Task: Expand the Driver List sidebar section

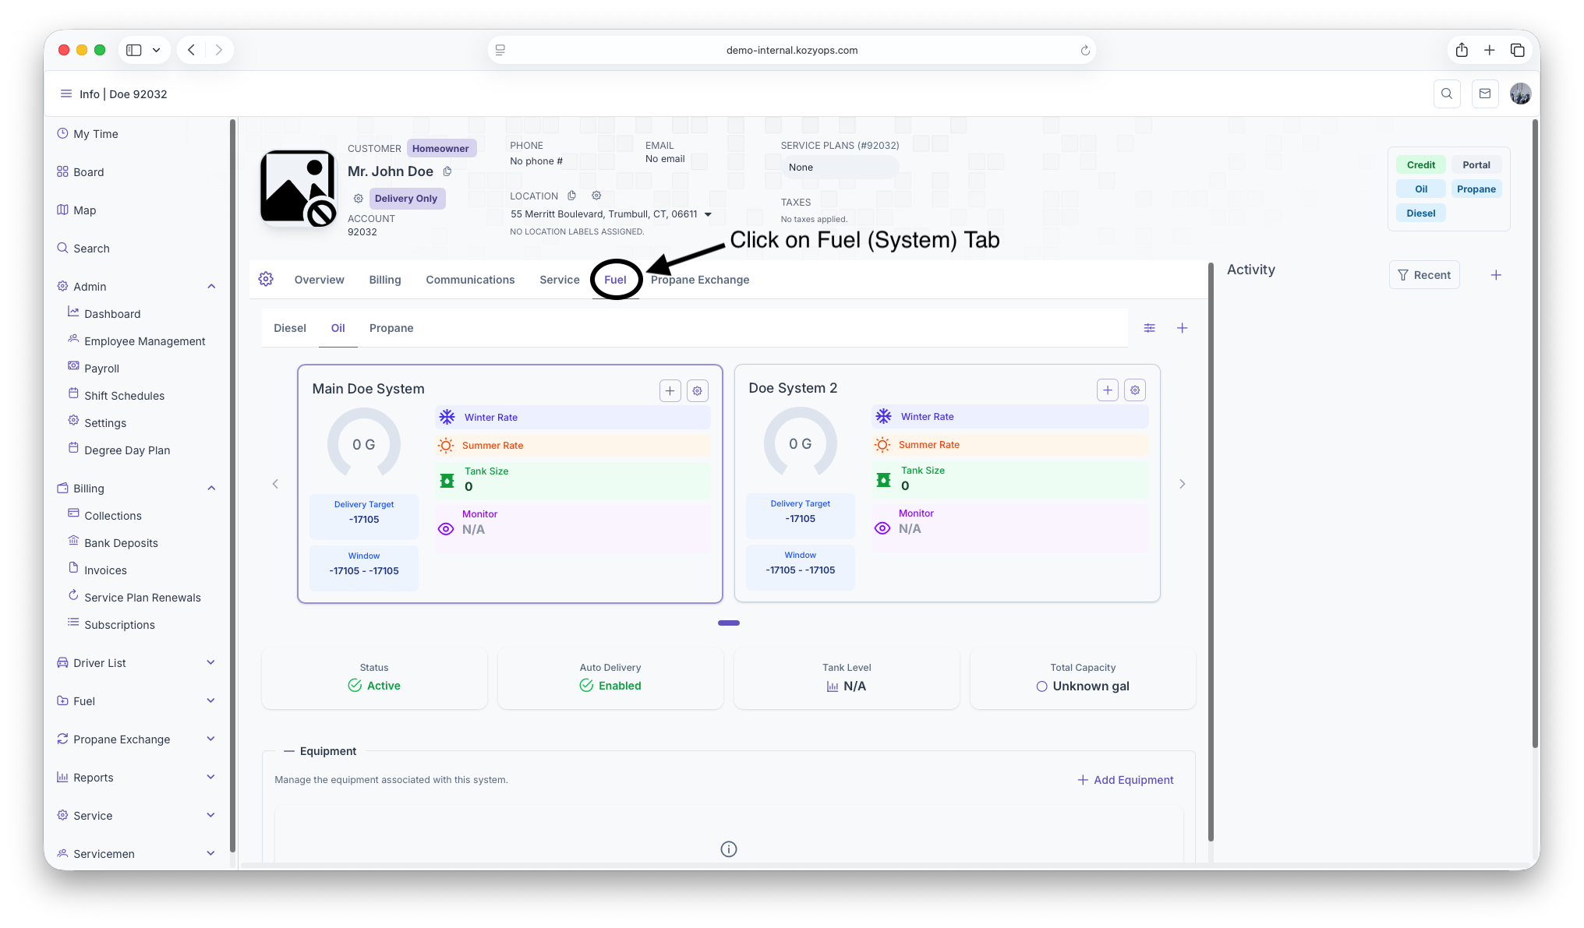Action: [x=210, y=662]
